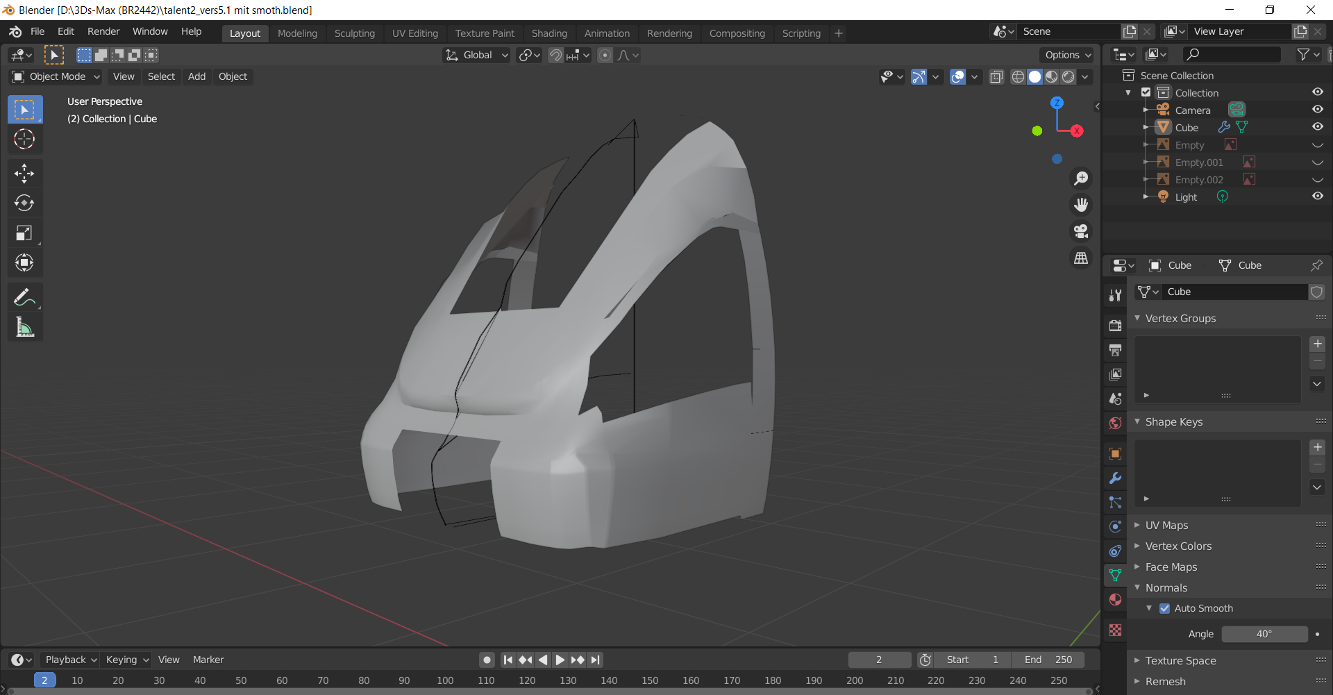Open Material properties tab
The image size is (1333, 695).
(1115, 599)
